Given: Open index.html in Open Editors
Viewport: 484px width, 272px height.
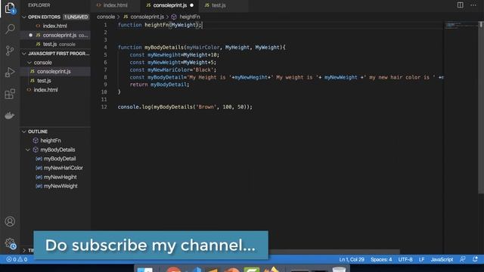Looking at the screenshot, I should pos(55,26).
